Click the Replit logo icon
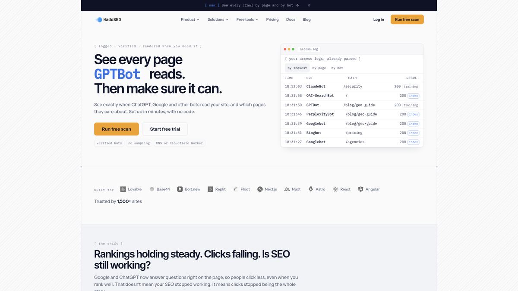Viewport: 518px width, 291px height. point(210,189)
